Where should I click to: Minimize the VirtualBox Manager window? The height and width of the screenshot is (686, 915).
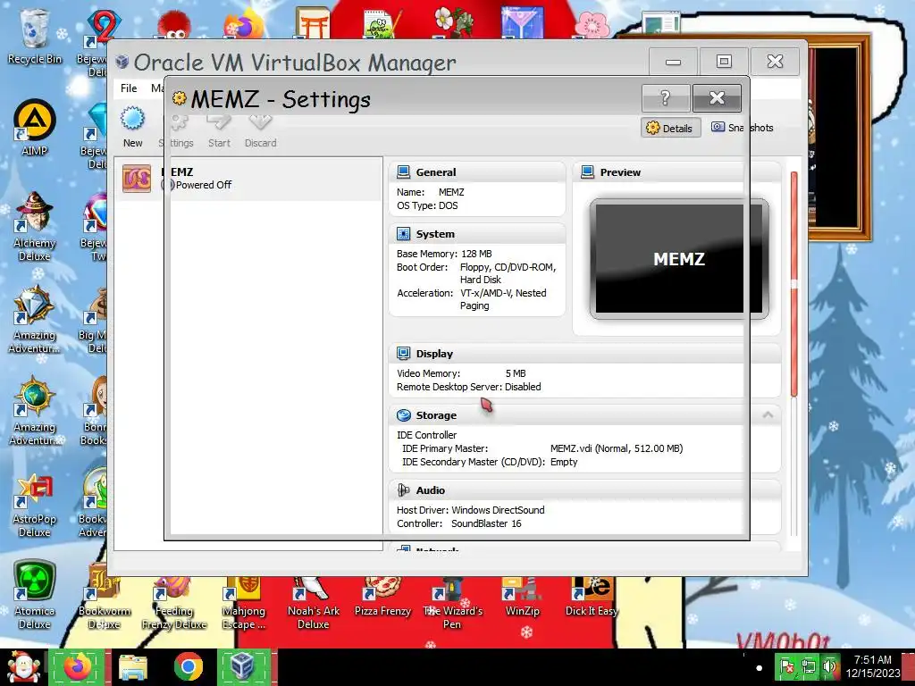tap(673, 62)
